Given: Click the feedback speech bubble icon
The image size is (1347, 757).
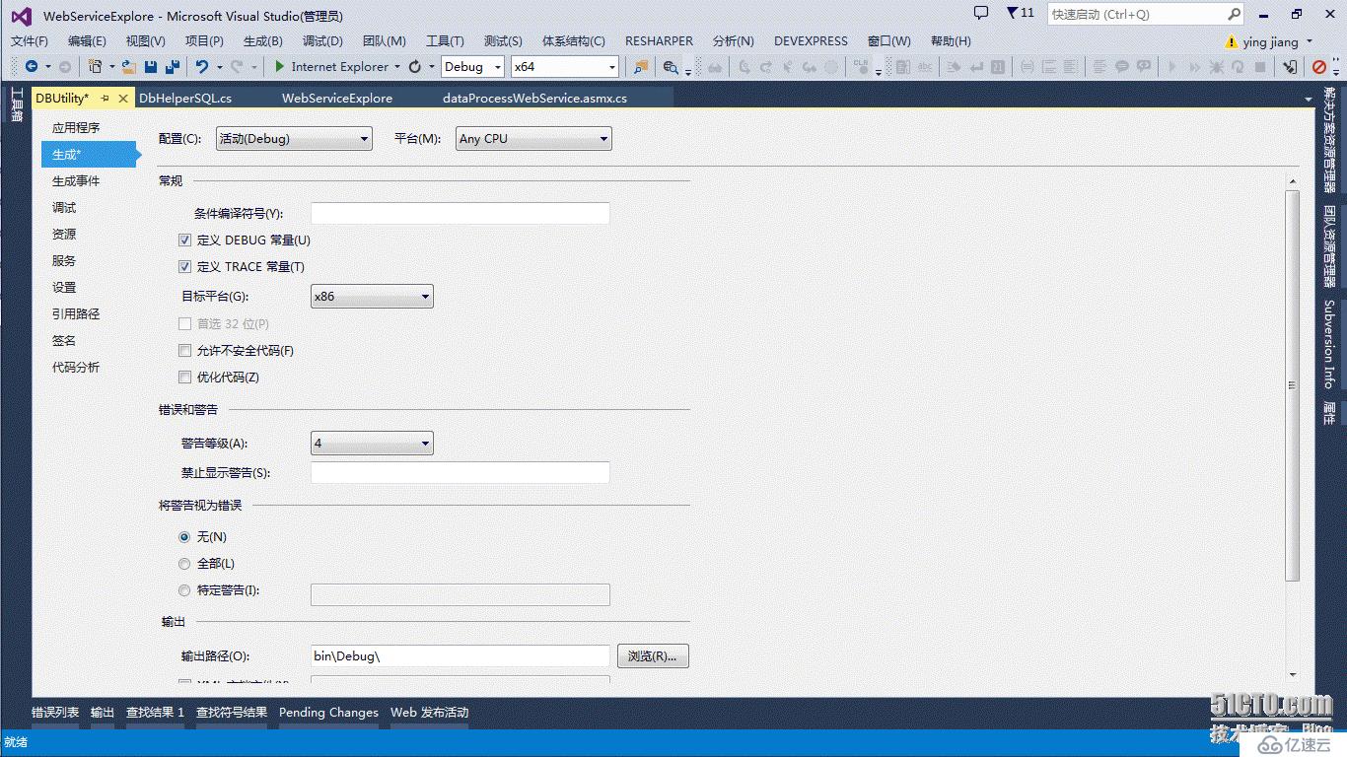Looking at the screenshot, I should pyautogui.click(x=980, y=13).
